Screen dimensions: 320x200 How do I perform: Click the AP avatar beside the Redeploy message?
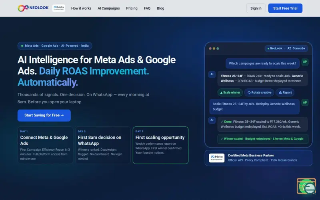(x=305, y=102)
